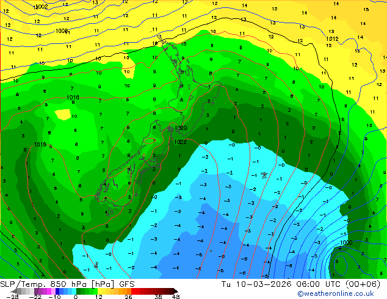Click the bright red segment of the temperature legend
Viewport: 387px width, 299px height.
point(134,291)
